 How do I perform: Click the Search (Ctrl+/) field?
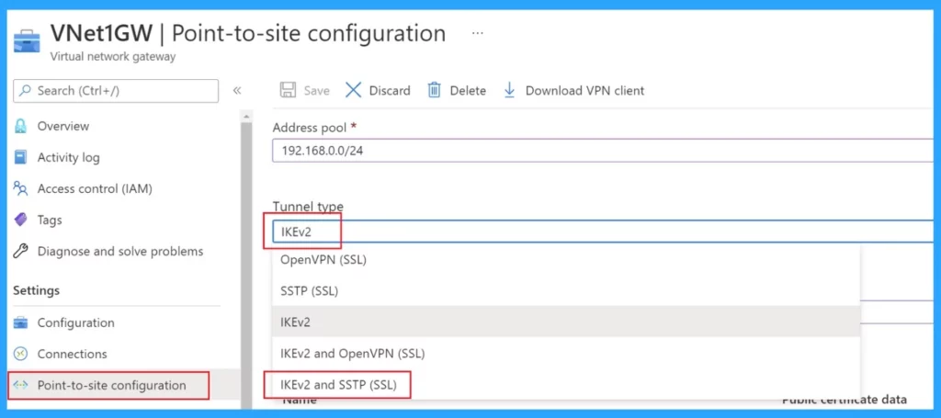[x=116, y=91]
